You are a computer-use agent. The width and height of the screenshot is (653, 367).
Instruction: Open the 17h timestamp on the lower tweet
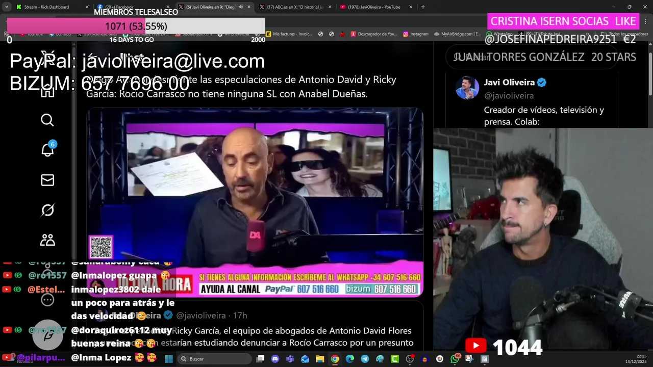[x=240, y=316]
